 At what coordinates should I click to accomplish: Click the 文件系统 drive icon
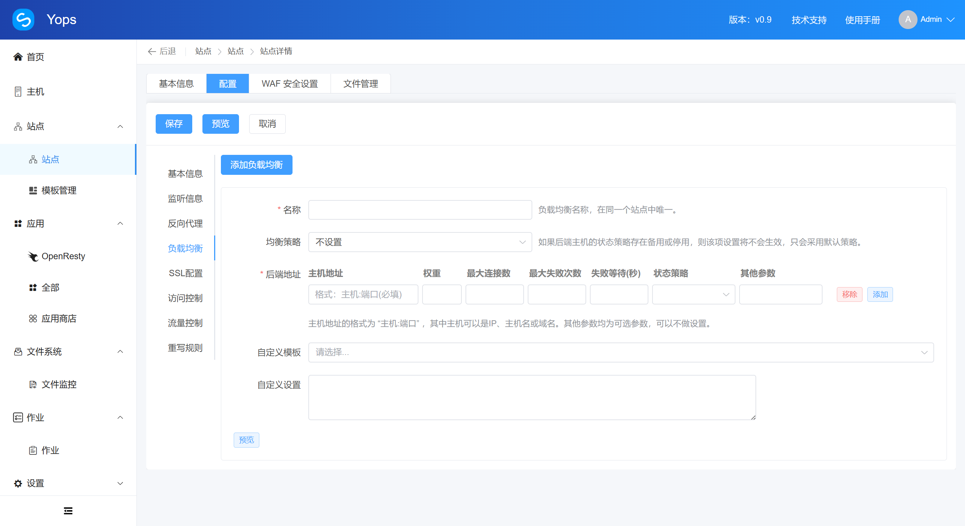coord(18,352)
